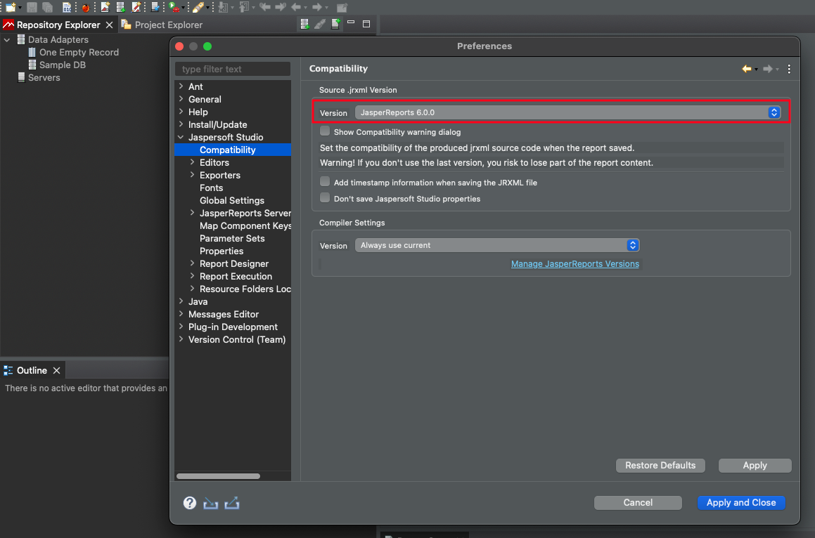
Task: Click the export preferences icon
Action: click(232, 503)
